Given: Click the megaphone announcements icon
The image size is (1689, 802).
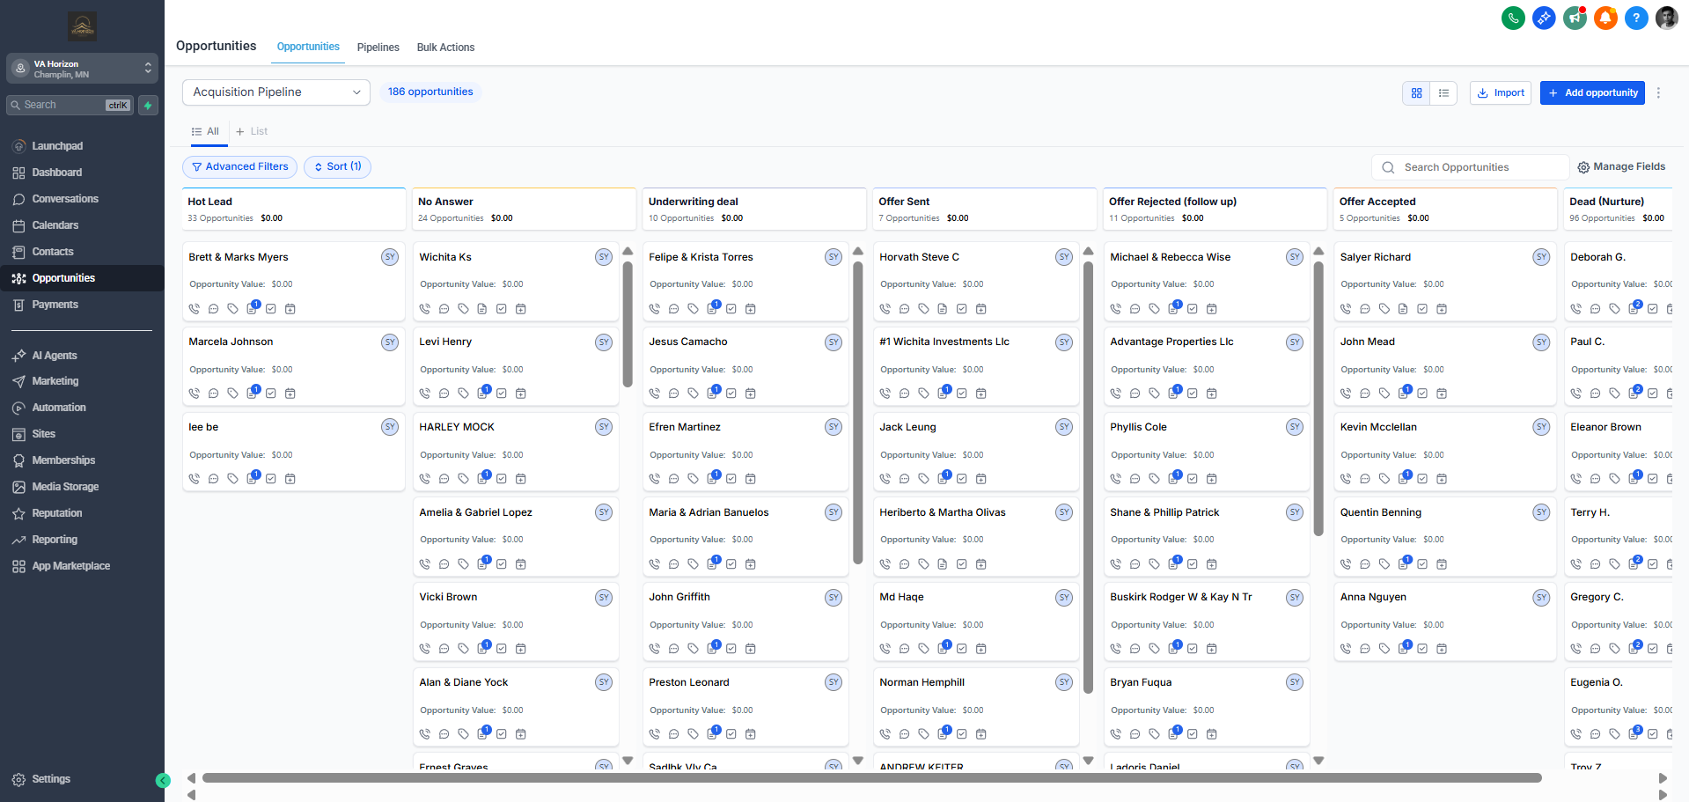Looking at the screenshot, I should click(1575, 18).
